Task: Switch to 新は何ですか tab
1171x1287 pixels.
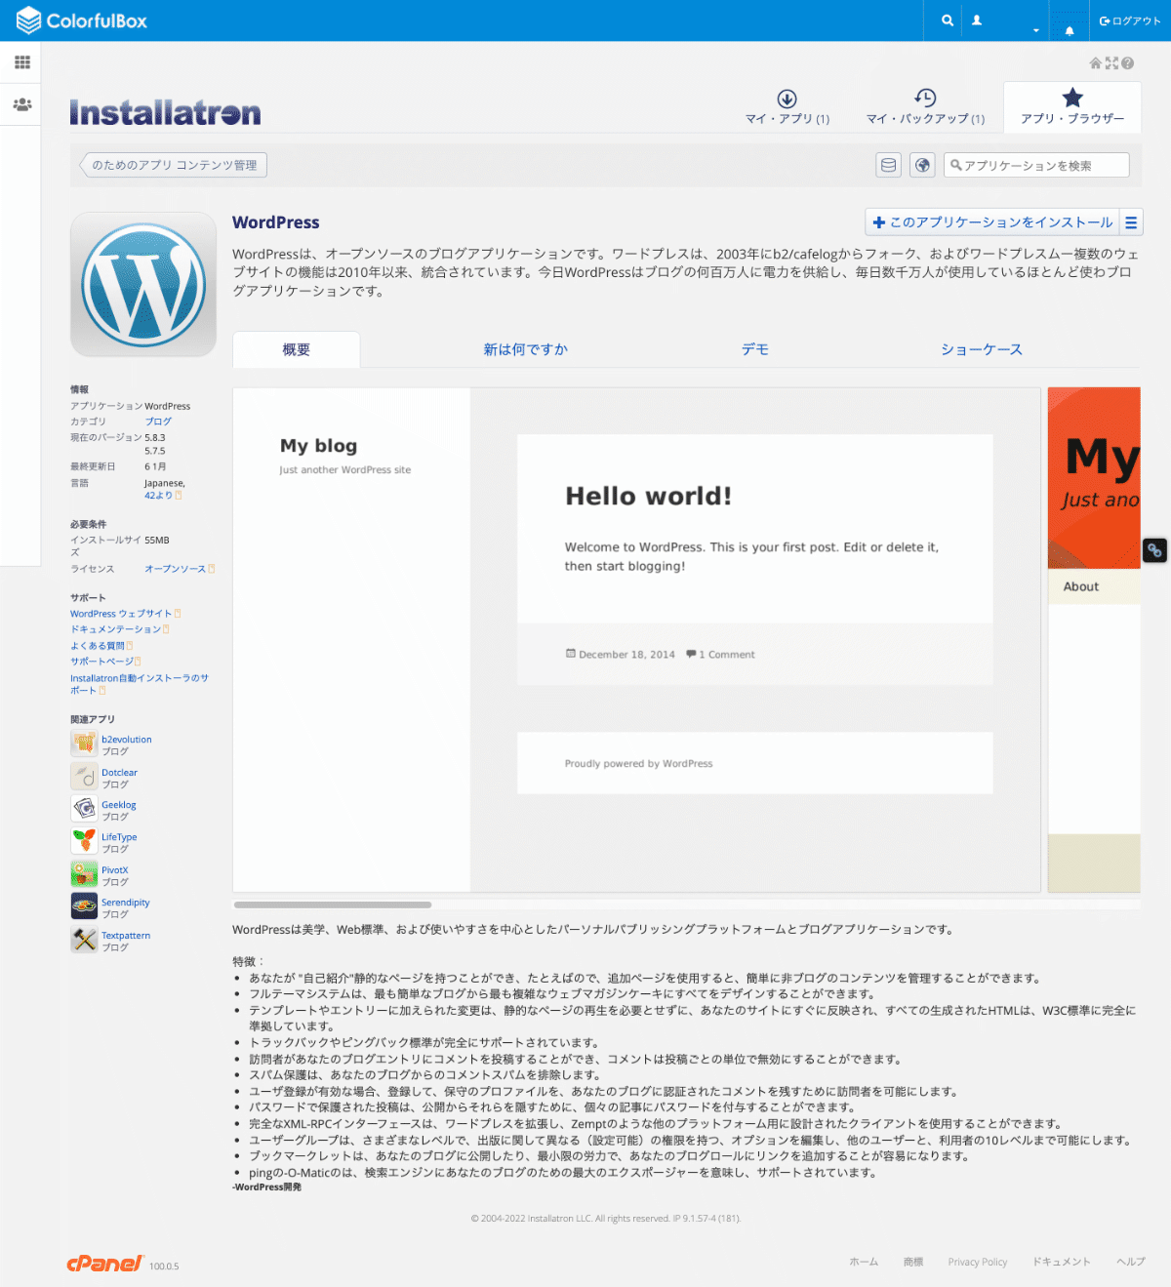Action: coord(525,349)
